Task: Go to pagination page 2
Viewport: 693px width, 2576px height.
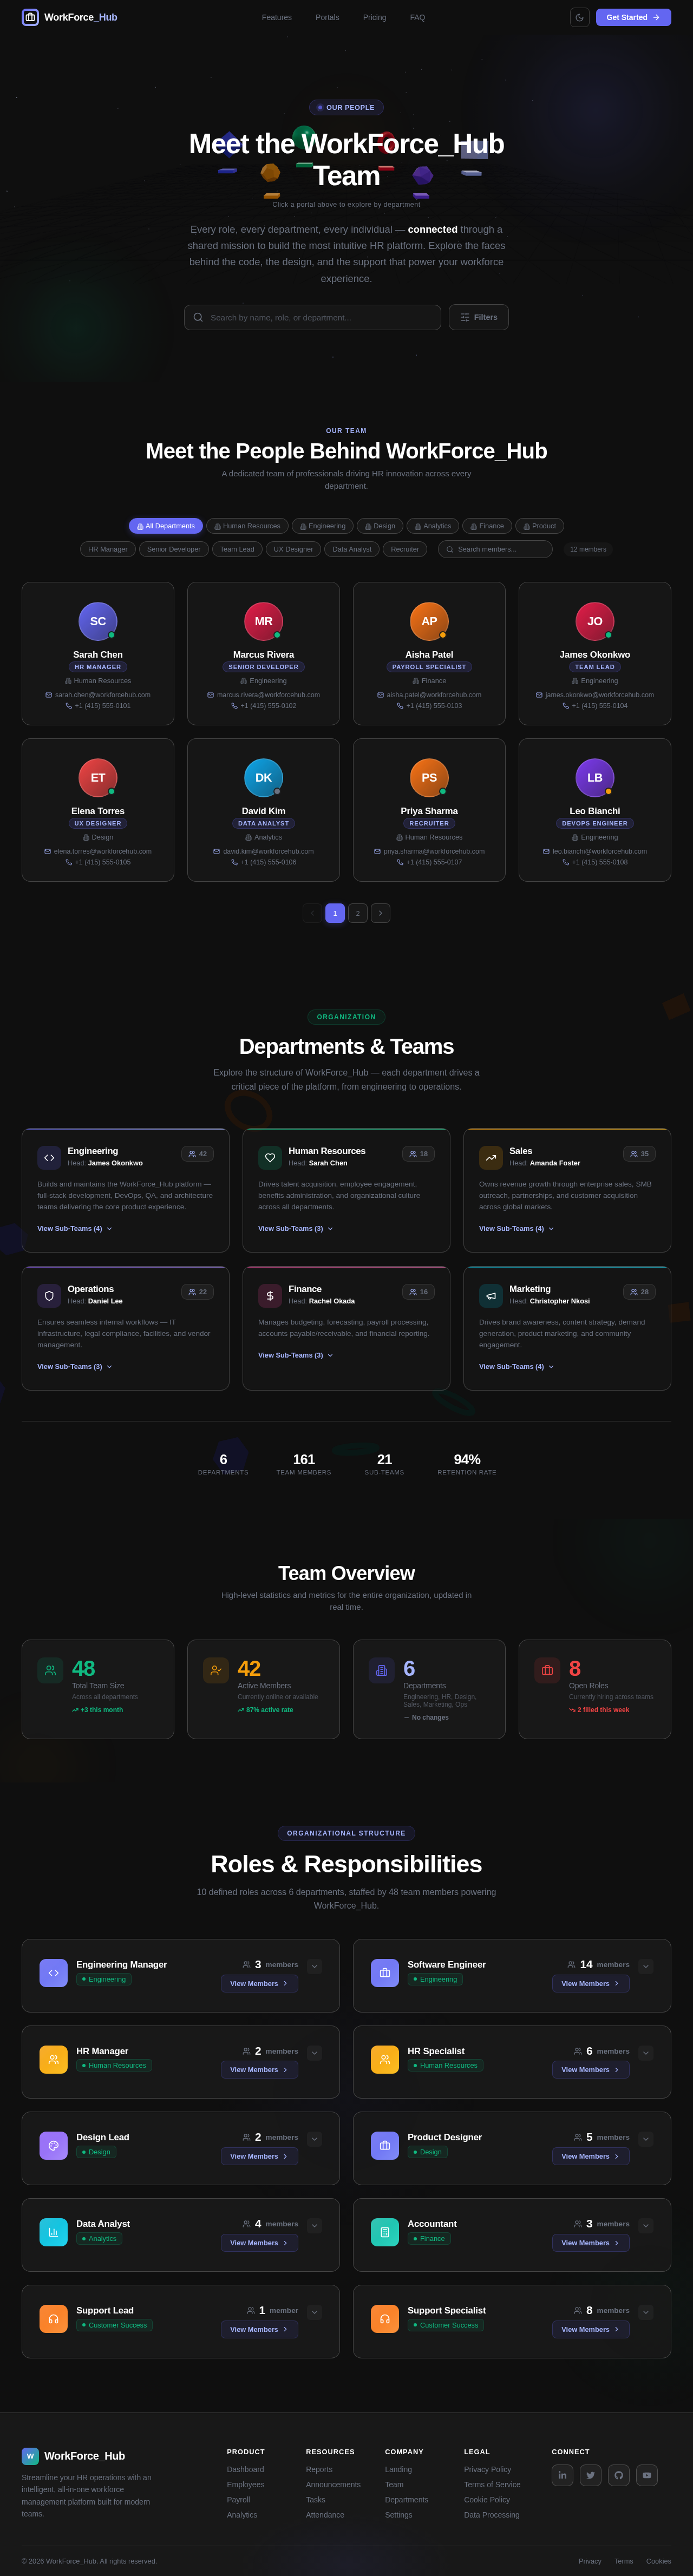Action: click(358, 913)
